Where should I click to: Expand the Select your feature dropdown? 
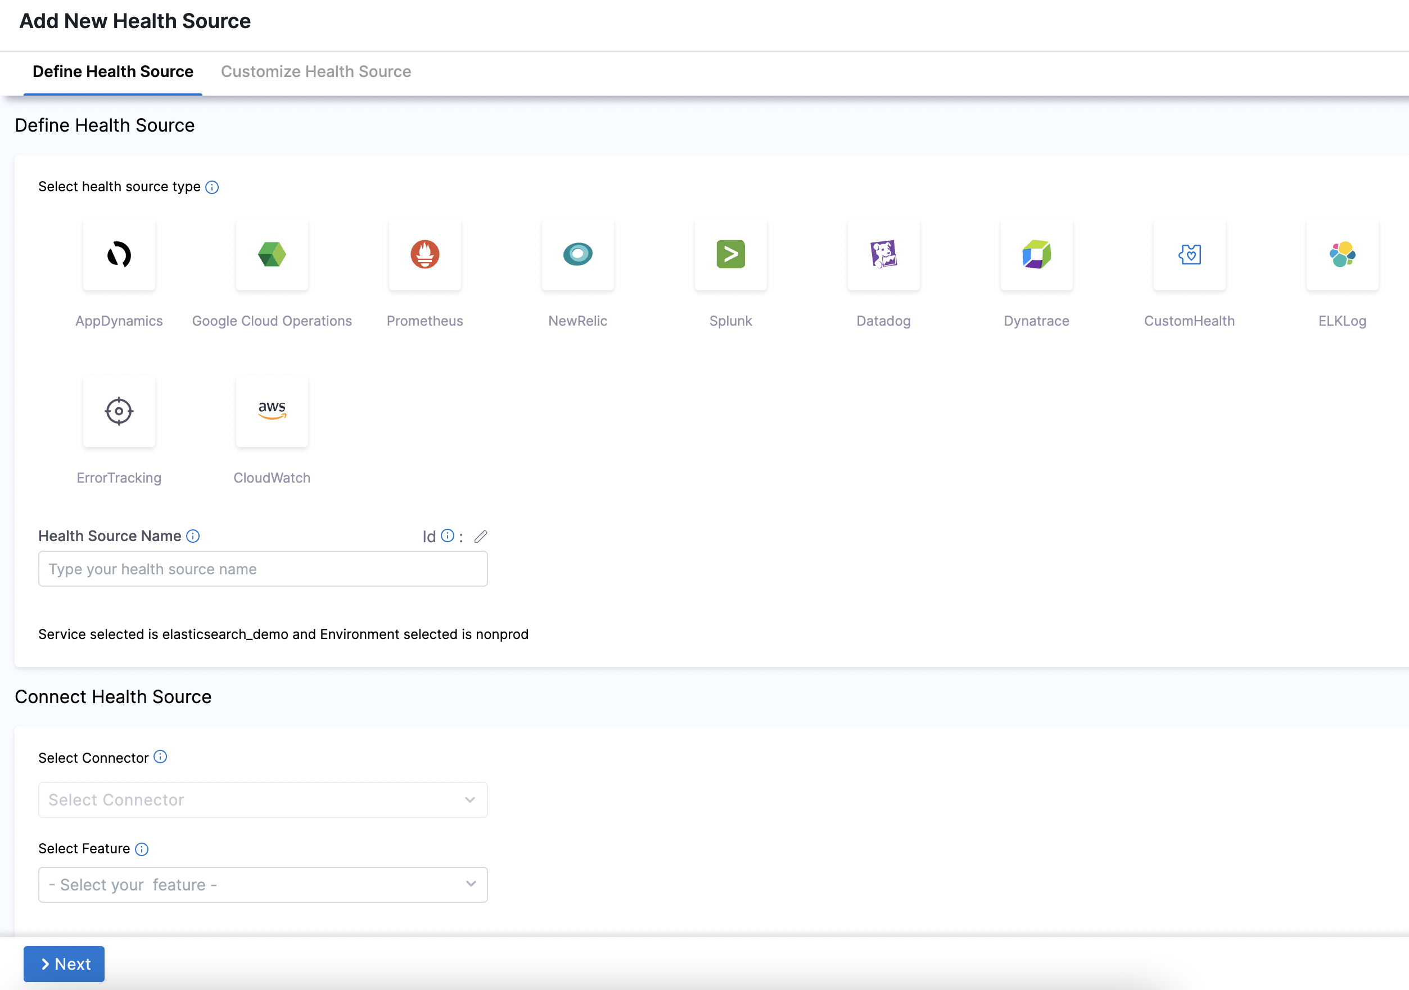(263, 884)
